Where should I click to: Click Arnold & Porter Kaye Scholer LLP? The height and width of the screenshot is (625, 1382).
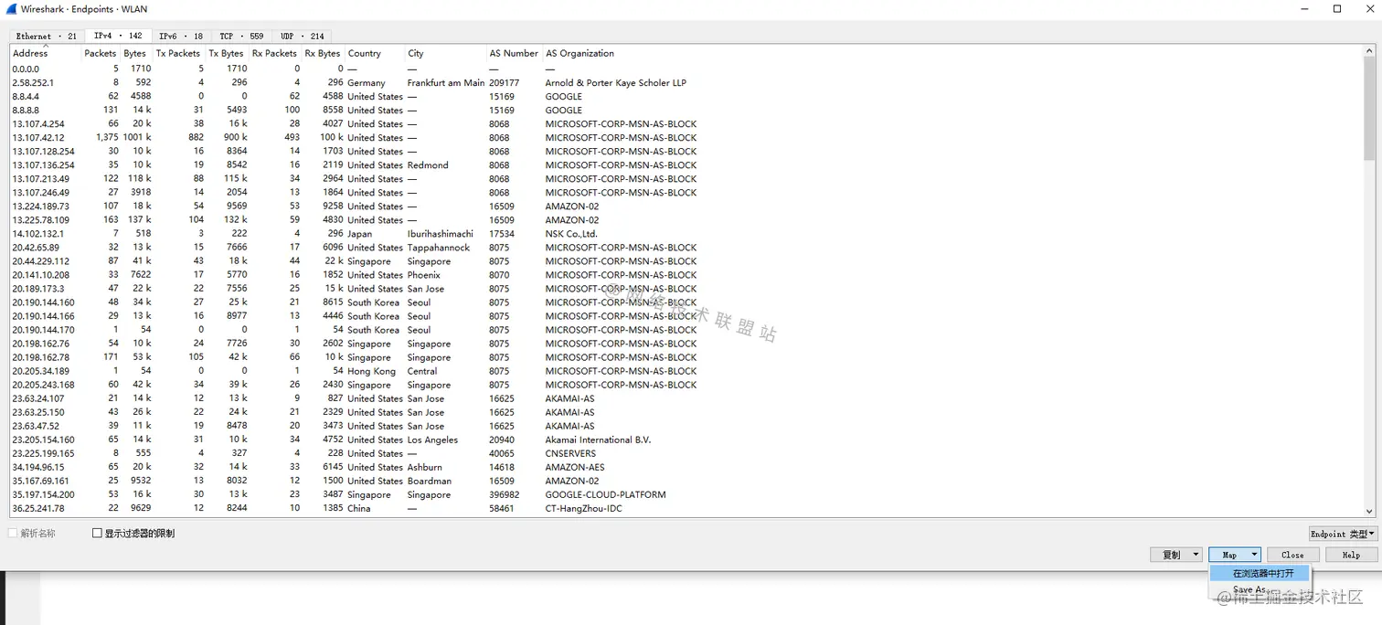[615, 82]
